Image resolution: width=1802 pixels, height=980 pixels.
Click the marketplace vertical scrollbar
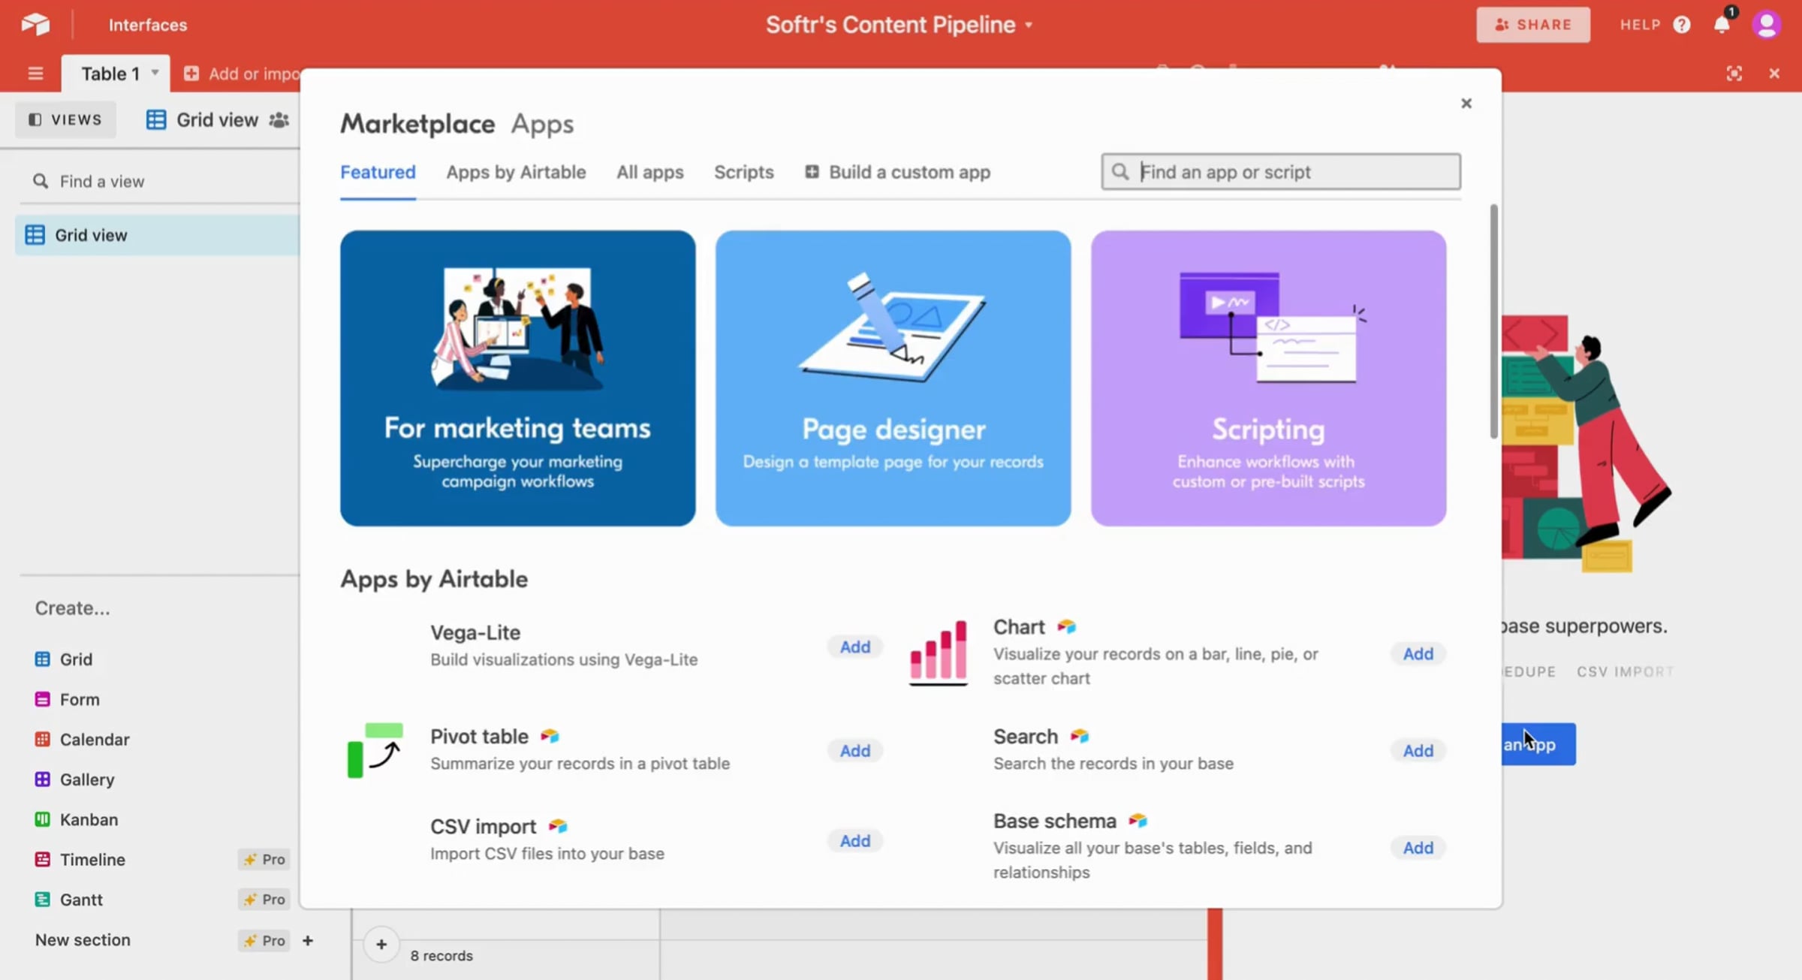pyautogui.click(x=1493, y=321)
